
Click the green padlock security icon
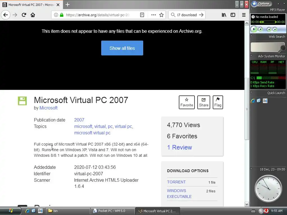[62, 15]
